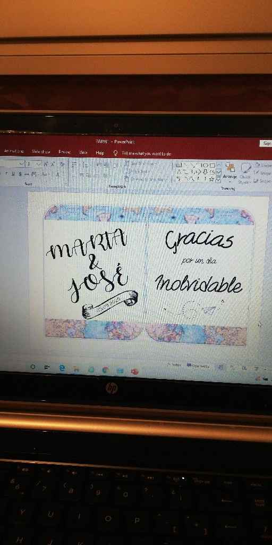This screenshot has height=545, width=272.
Task: Open the Help tab
Action: [99, 153]
